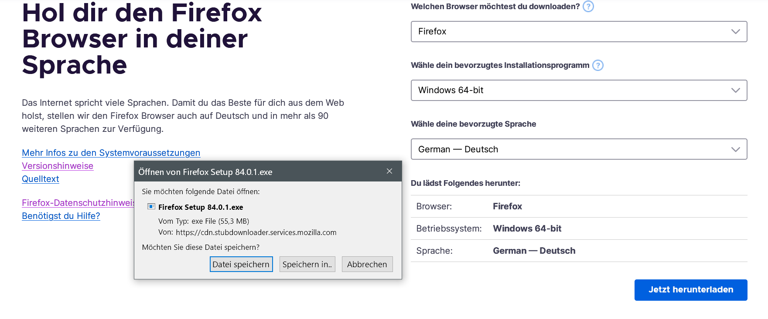The height and width of the screenshot is (319, 768).
Task: Click the heading Hol dir den Firefox Browser
Action: pyautogui.click(x=142, y=39)
